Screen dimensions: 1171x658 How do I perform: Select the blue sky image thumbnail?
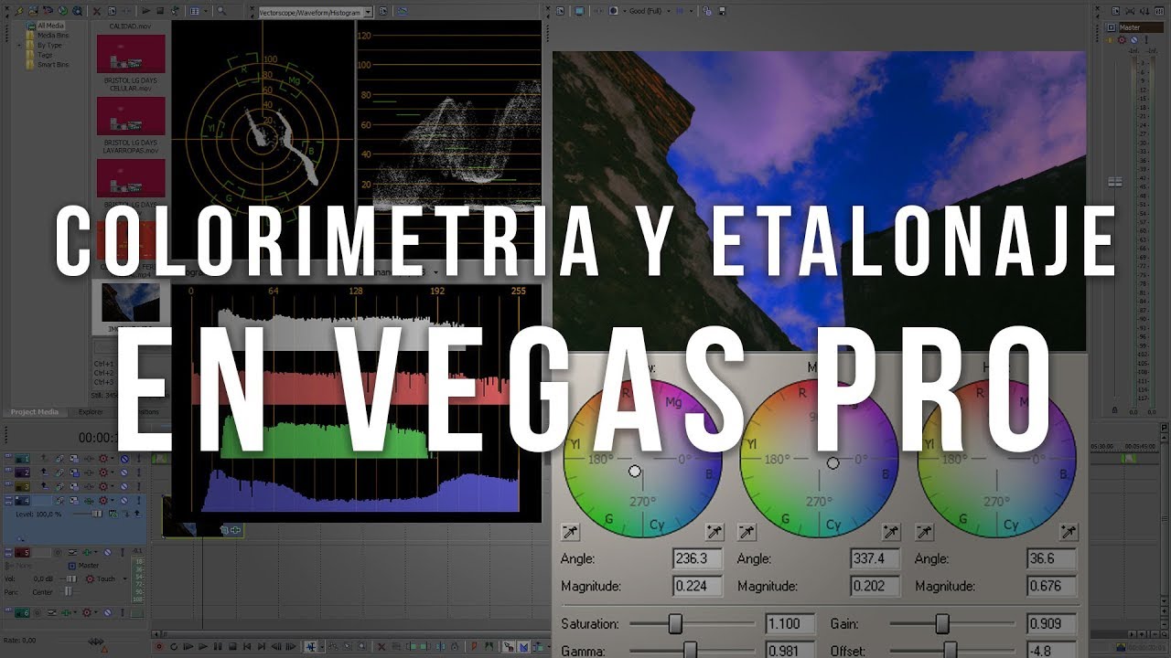131,302
